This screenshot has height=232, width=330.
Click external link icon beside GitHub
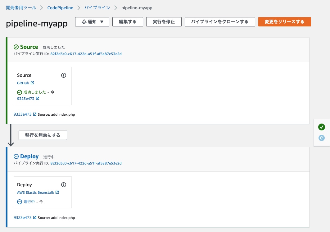32,83
